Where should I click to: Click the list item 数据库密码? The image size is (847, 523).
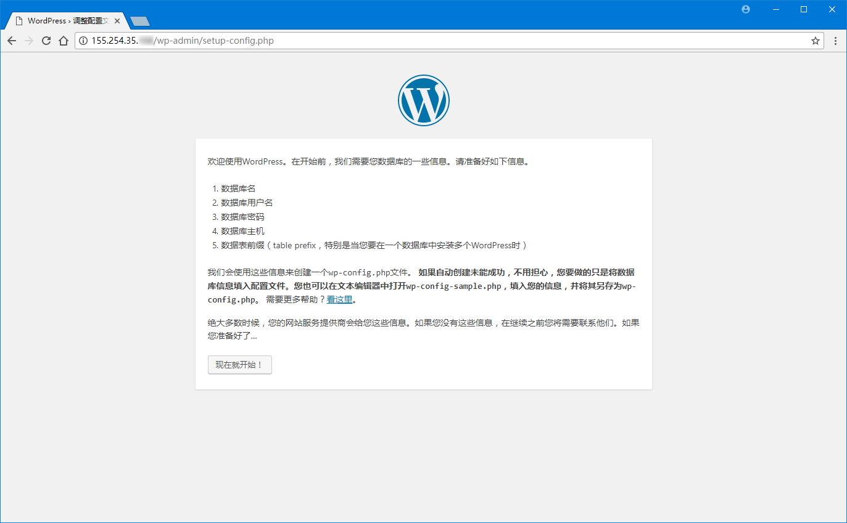point(242,217)
